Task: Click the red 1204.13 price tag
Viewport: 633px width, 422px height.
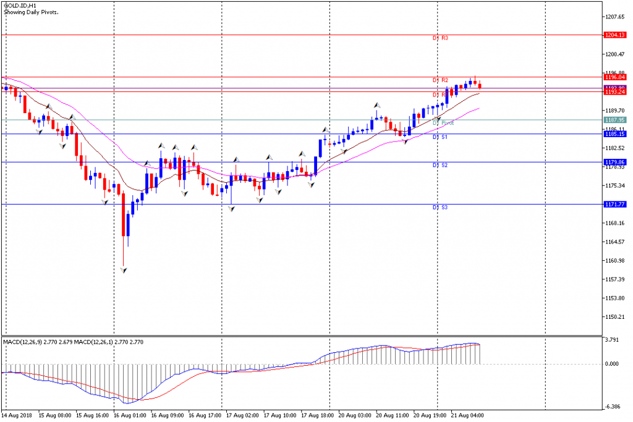Action: (x=615, y=35)
